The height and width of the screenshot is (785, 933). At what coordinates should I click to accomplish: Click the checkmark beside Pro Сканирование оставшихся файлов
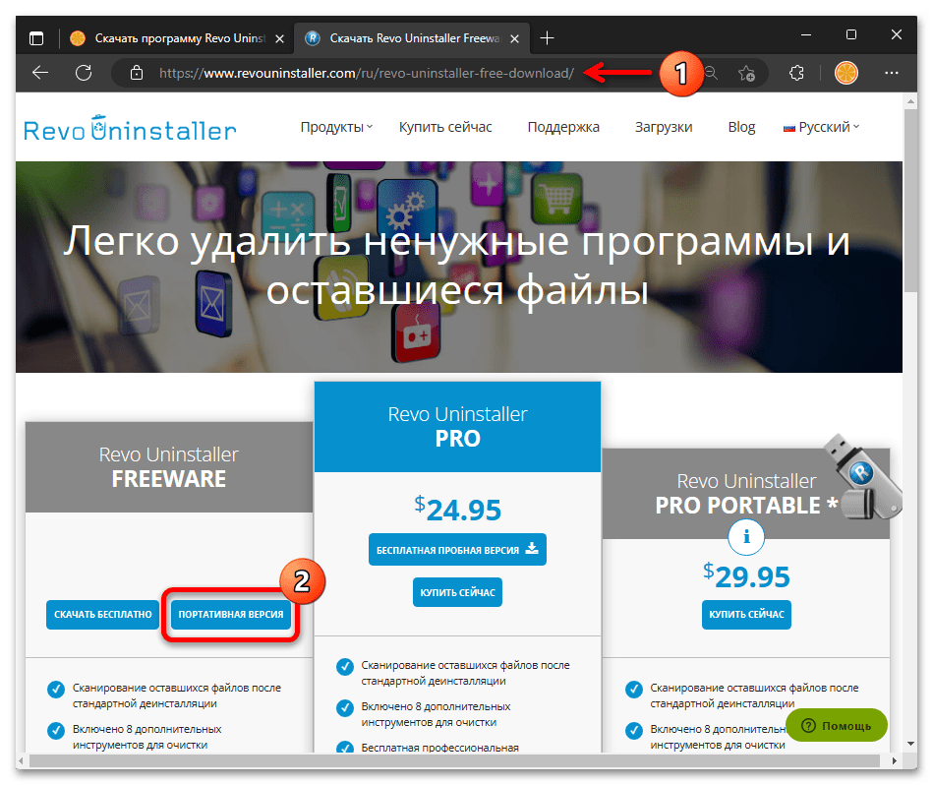pyautogui.click(x=344, y=667)
